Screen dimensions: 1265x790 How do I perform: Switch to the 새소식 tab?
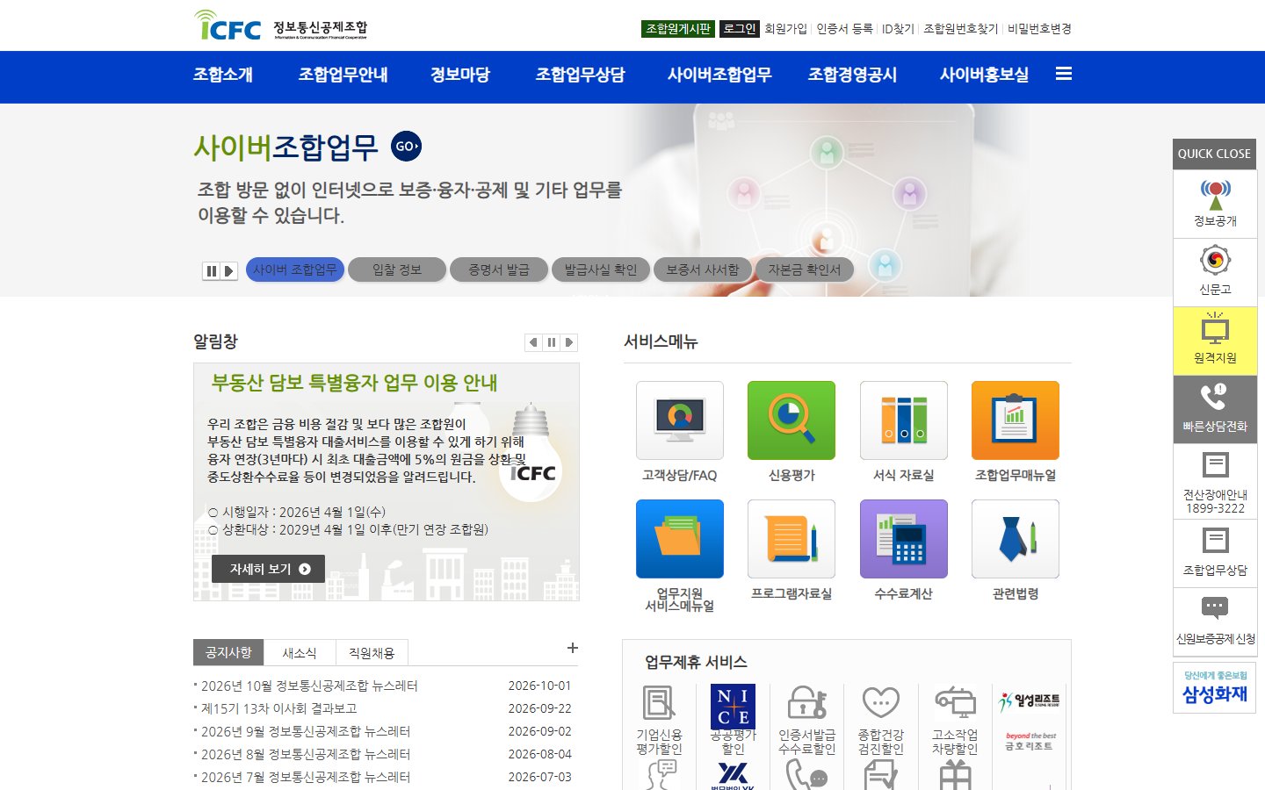(x=300, y=653)
